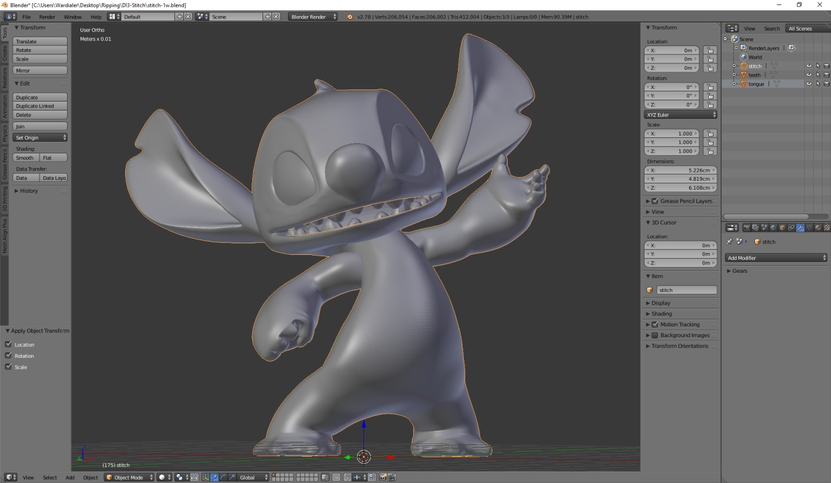This screenshot has height=483, width=831.
Task: Click the Scene name field in header
Action: [236, 17]
